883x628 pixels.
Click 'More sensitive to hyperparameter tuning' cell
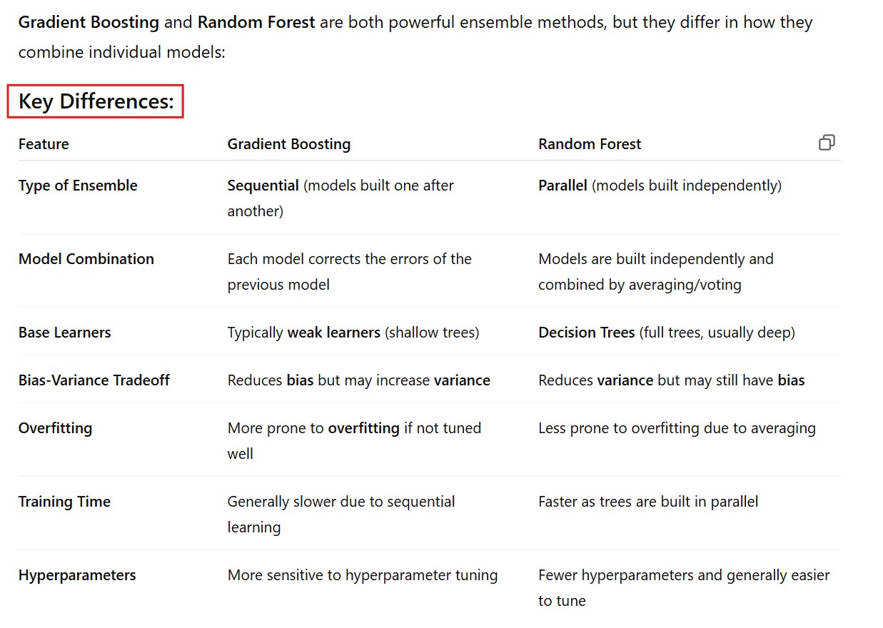point(362,575)
